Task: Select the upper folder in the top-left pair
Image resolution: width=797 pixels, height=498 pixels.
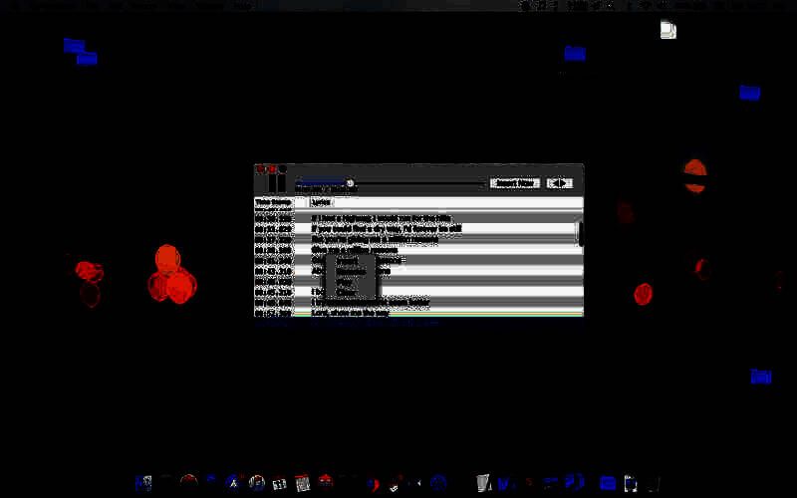Action: (x=73, y=45)
